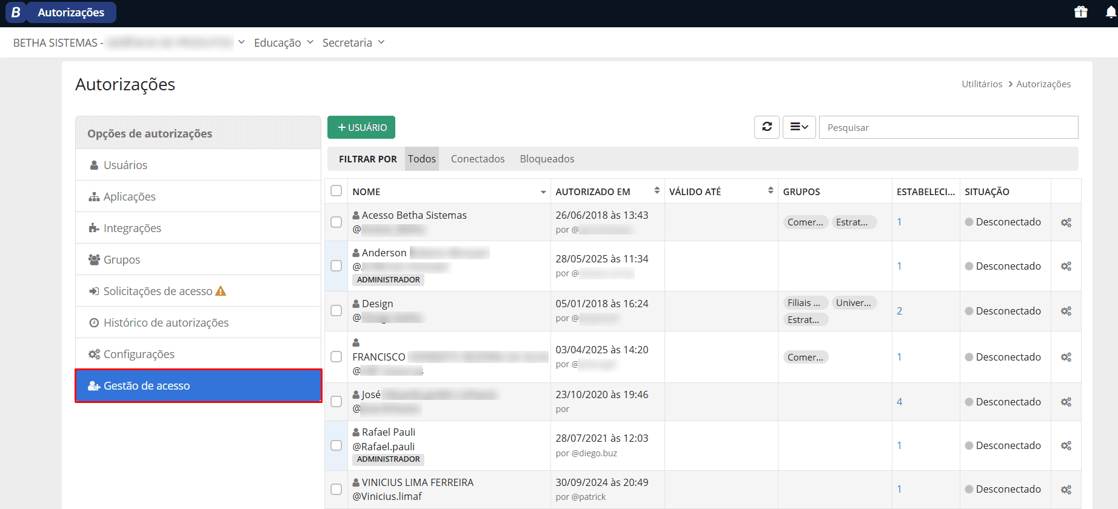The height and width of the screenshot is (509, 1118).
Task: Open gear actions for José row
Action: coord(1066,402)
